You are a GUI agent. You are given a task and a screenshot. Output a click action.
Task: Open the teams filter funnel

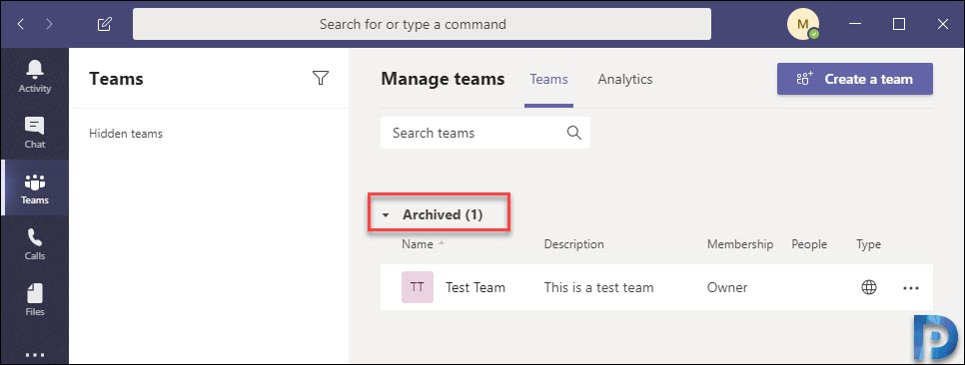point(320,78)
